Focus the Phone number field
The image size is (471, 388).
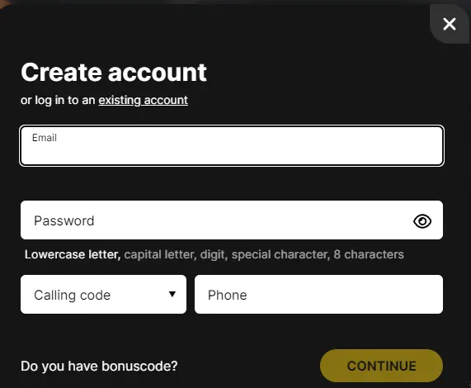pos(318,295)
